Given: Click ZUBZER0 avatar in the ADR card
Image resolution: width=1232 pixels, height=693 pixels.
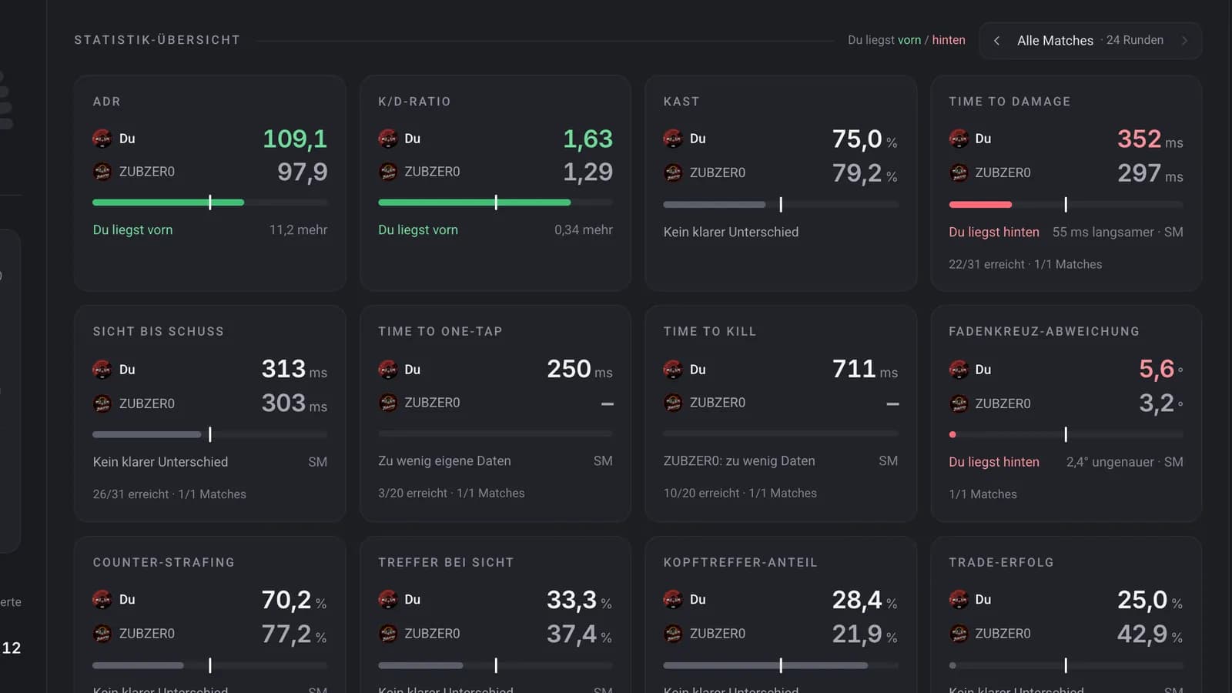Looking at the screenshot, I should [102, 172].
